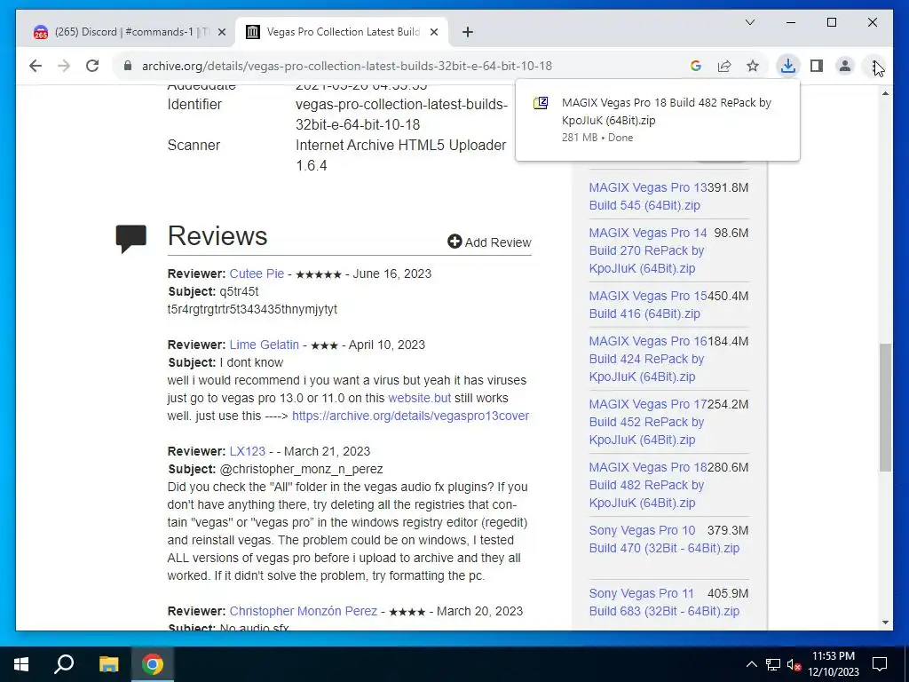Open the vegaspro13cover archive link
Image resolution: width=909 pixels, height=682 pixels.
pyautogui.click(x=410, y=416)
